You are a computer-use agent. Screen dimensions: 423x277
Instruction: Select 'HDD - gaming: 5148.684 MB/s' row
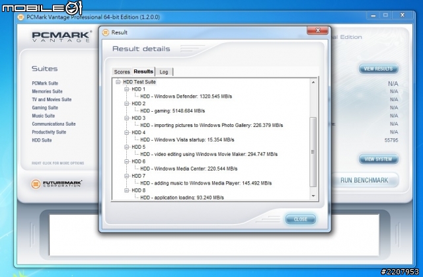pos(173,111)
